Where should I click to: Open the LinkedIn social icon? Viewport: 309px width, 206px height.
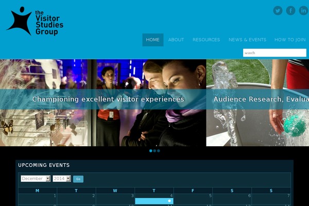(304, 10)
